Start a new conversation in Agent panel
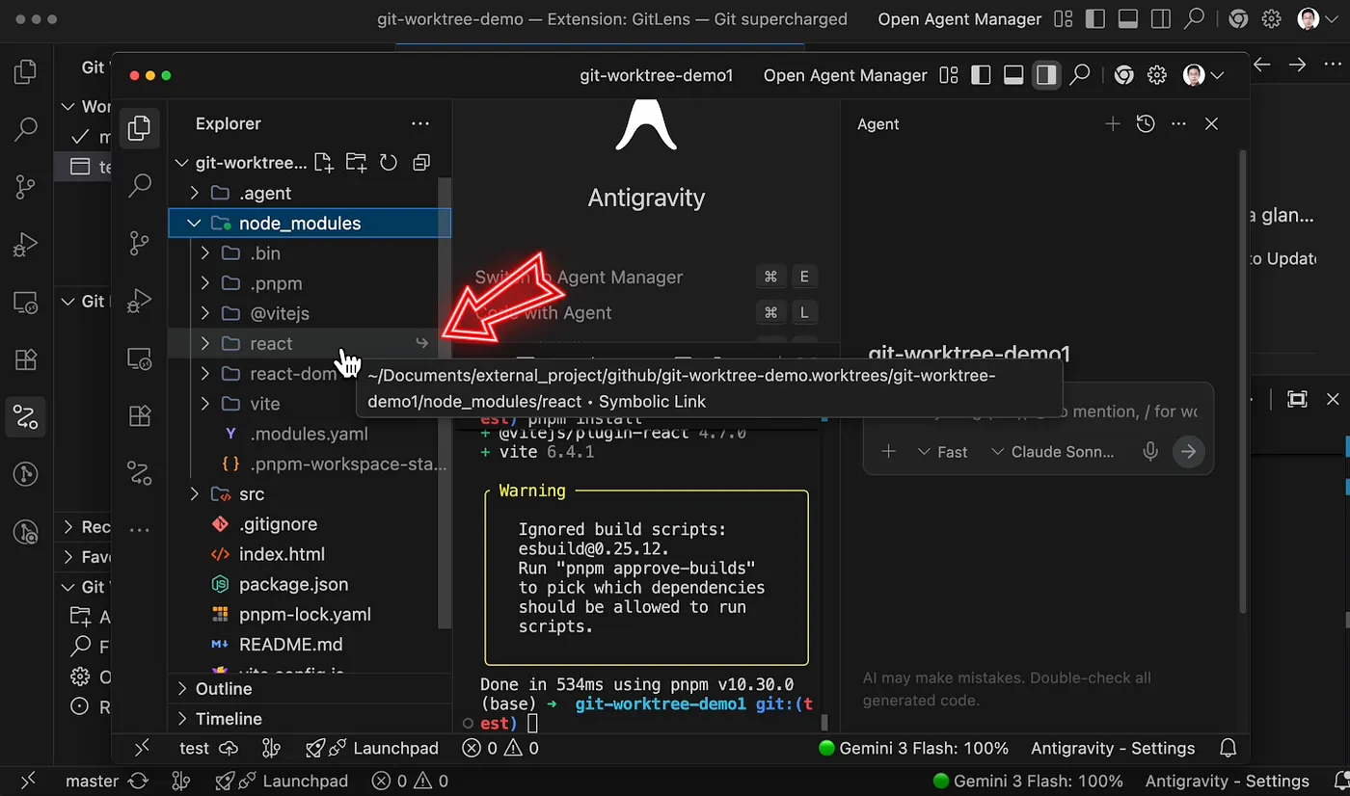 pos(1113,123)
